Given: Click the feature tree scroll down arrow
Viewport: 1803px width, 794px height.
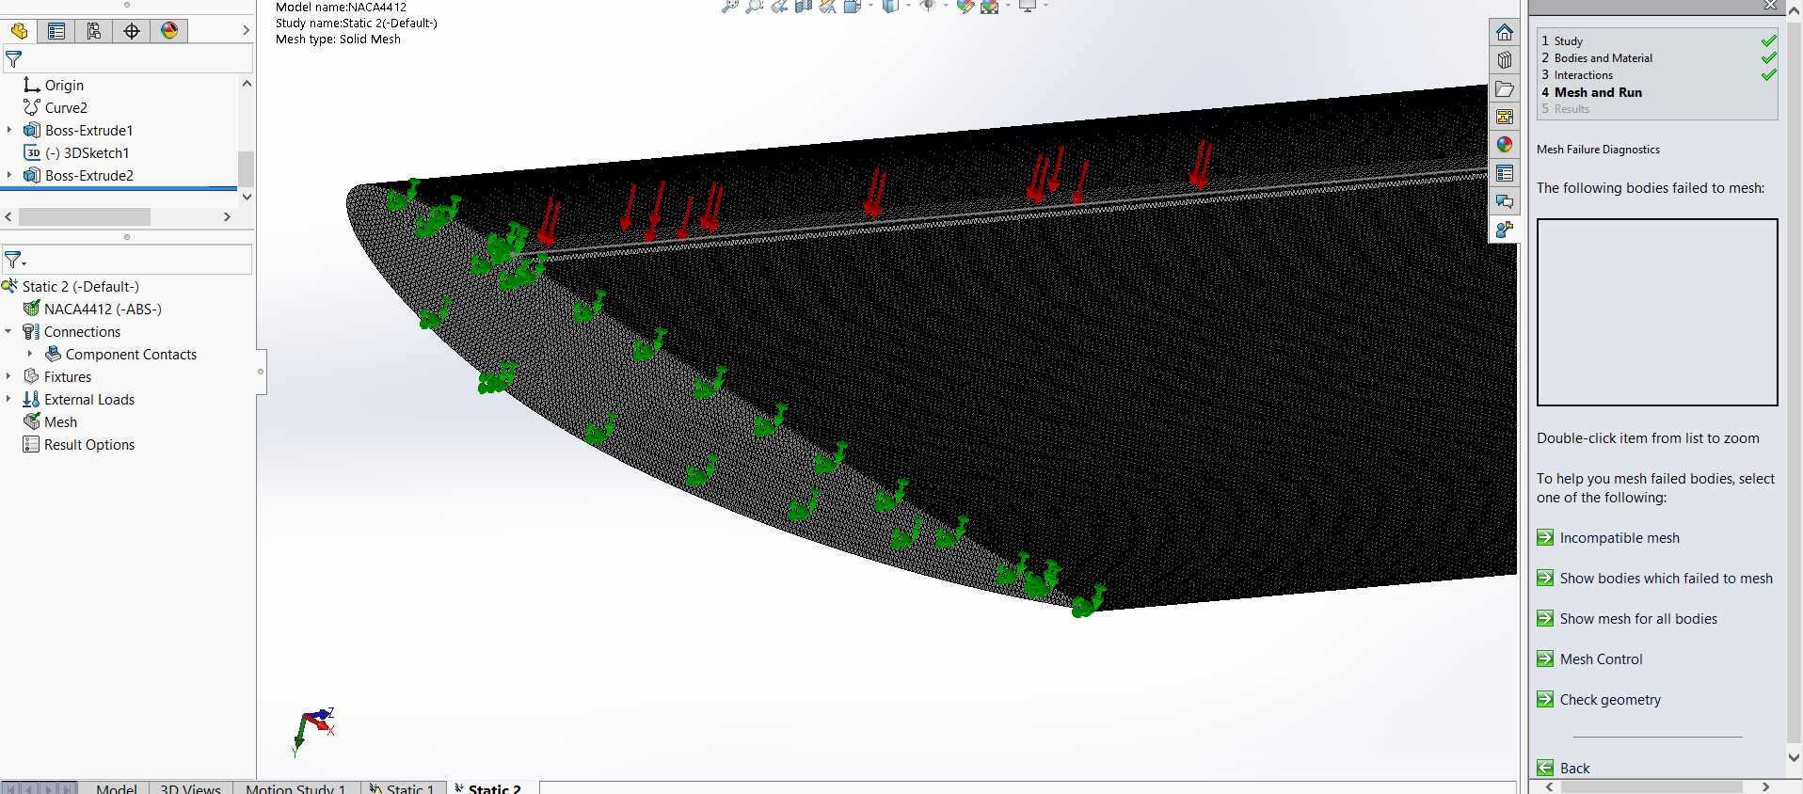Looking at the screenshot, I should pyautogui.click(x=247, y=197).
